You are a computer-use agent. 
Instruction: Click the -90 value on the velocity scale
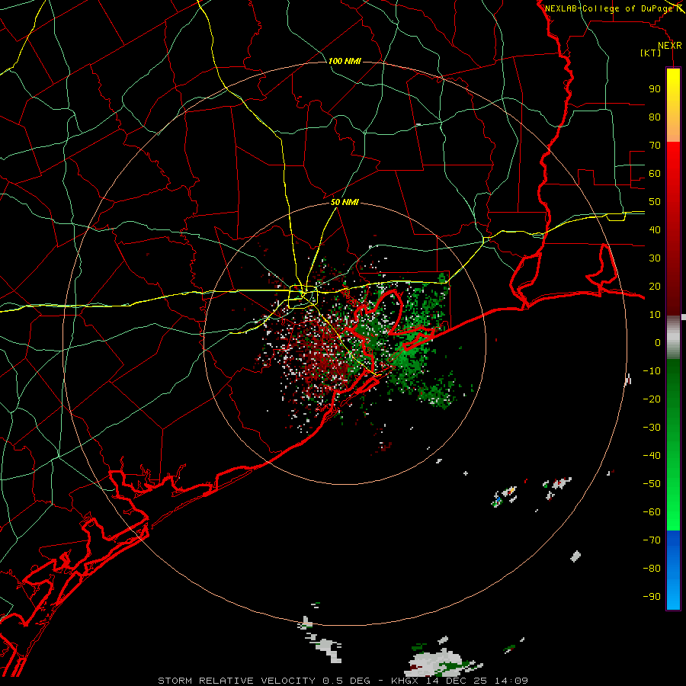[652, 597]
